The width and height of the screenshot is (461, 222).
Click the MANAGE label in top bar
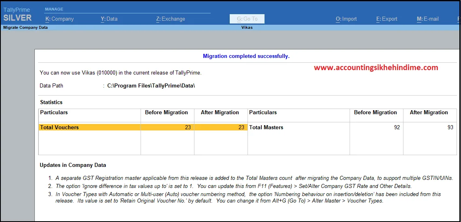point(54,9)
